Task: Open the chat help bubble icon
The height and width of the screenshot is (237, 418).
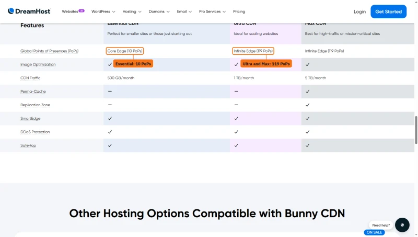Action: coord(402,225)
